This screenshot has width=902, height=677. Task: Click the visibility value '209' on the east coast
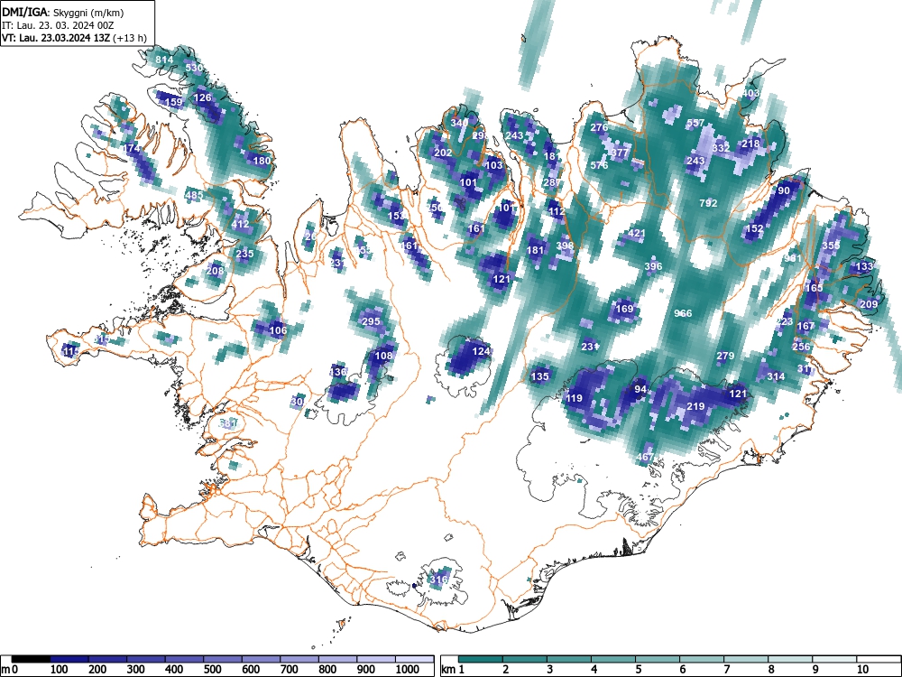click(869, 304)
